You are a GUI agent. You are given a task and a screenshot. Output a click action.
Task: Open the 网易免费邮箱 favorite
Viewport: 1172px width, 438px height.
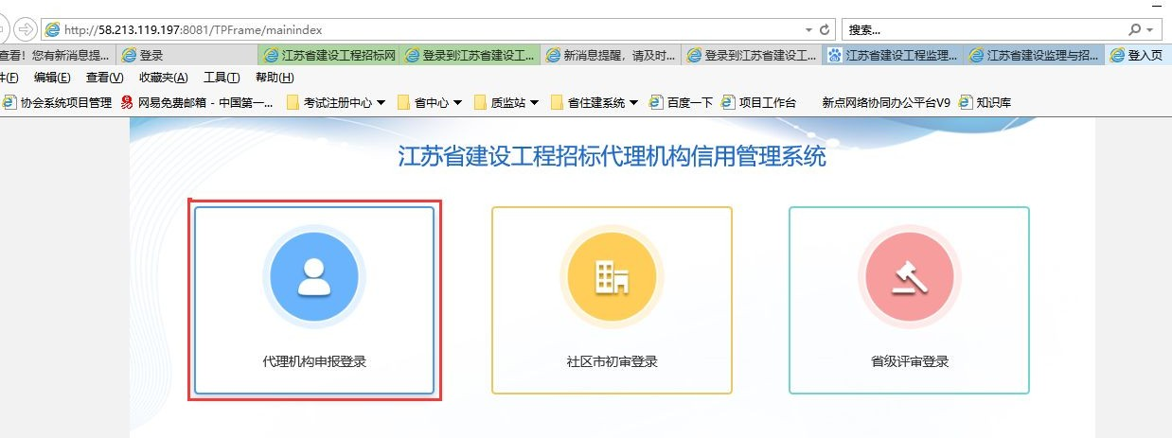tap(197, 102)
